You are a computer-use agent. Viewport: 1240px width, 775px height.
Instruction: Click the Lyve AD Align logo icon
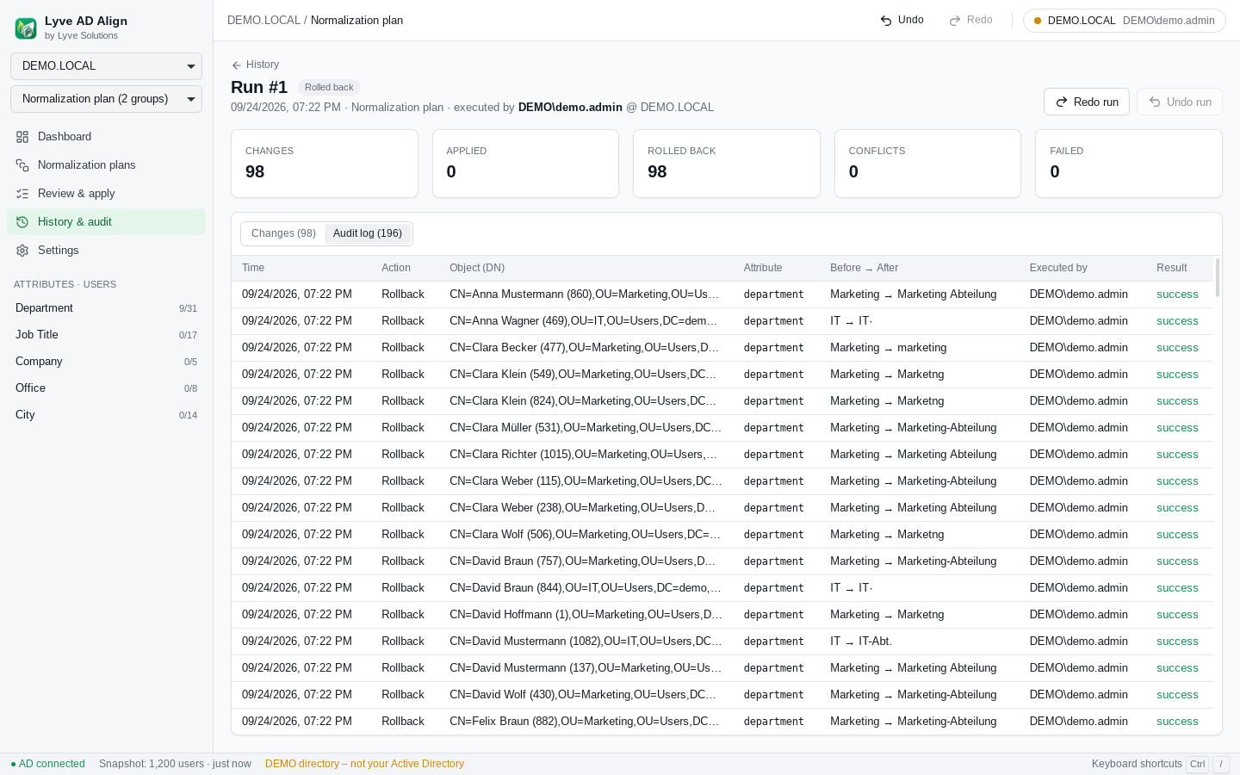point(26,28)
